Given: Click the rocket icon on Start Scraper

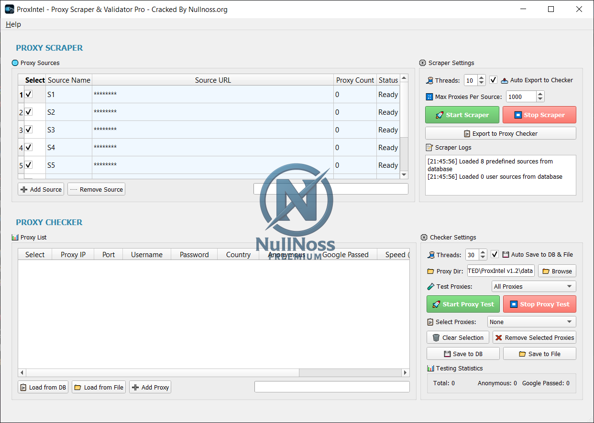Looking at the screenshot, I should point(440,115).
